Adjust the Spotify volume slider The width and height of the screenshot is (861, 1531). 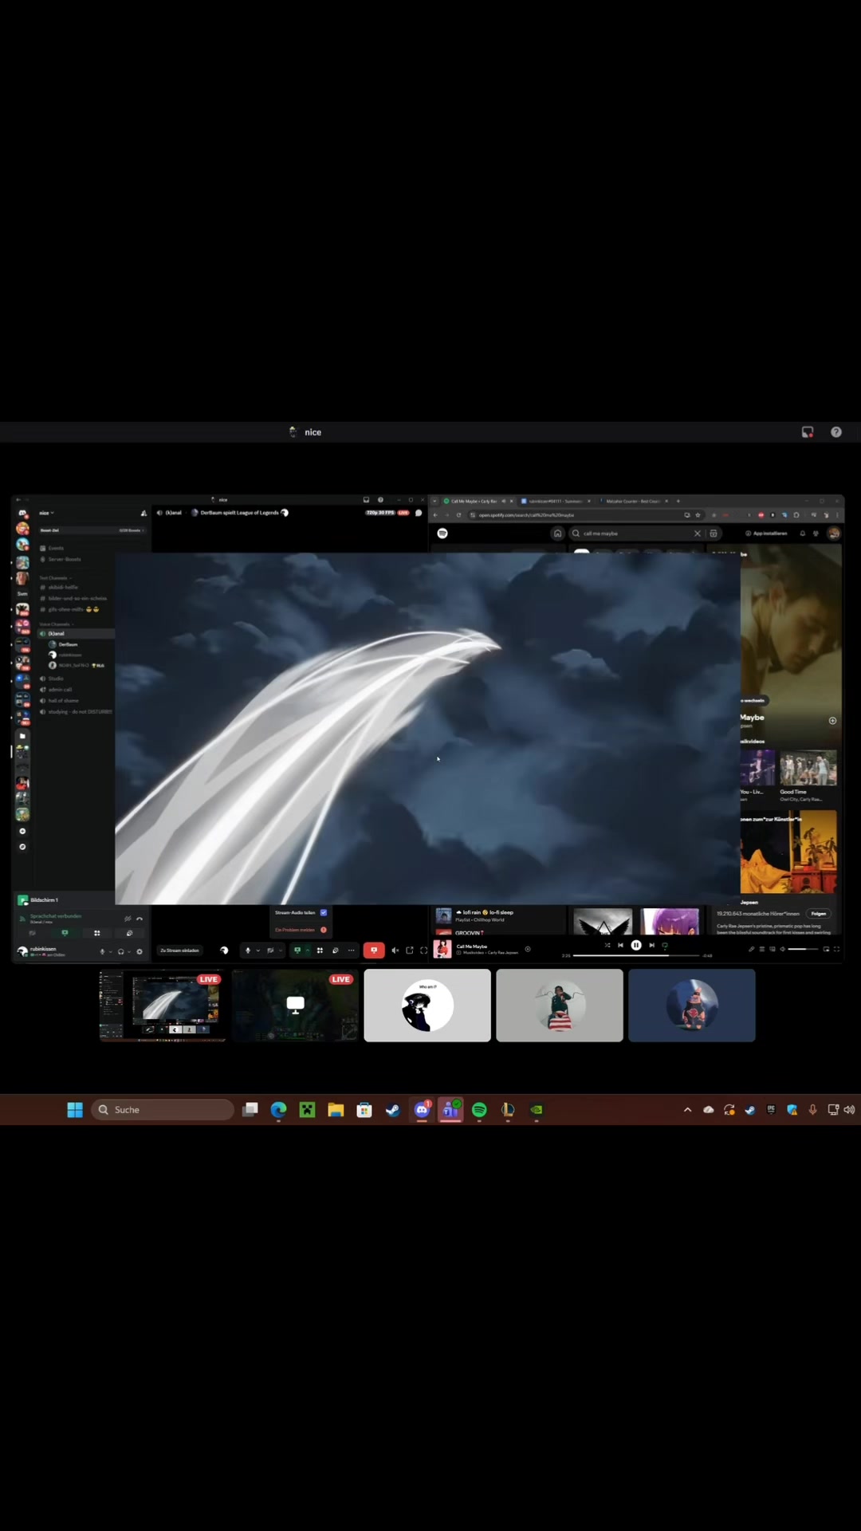[803, 949]
